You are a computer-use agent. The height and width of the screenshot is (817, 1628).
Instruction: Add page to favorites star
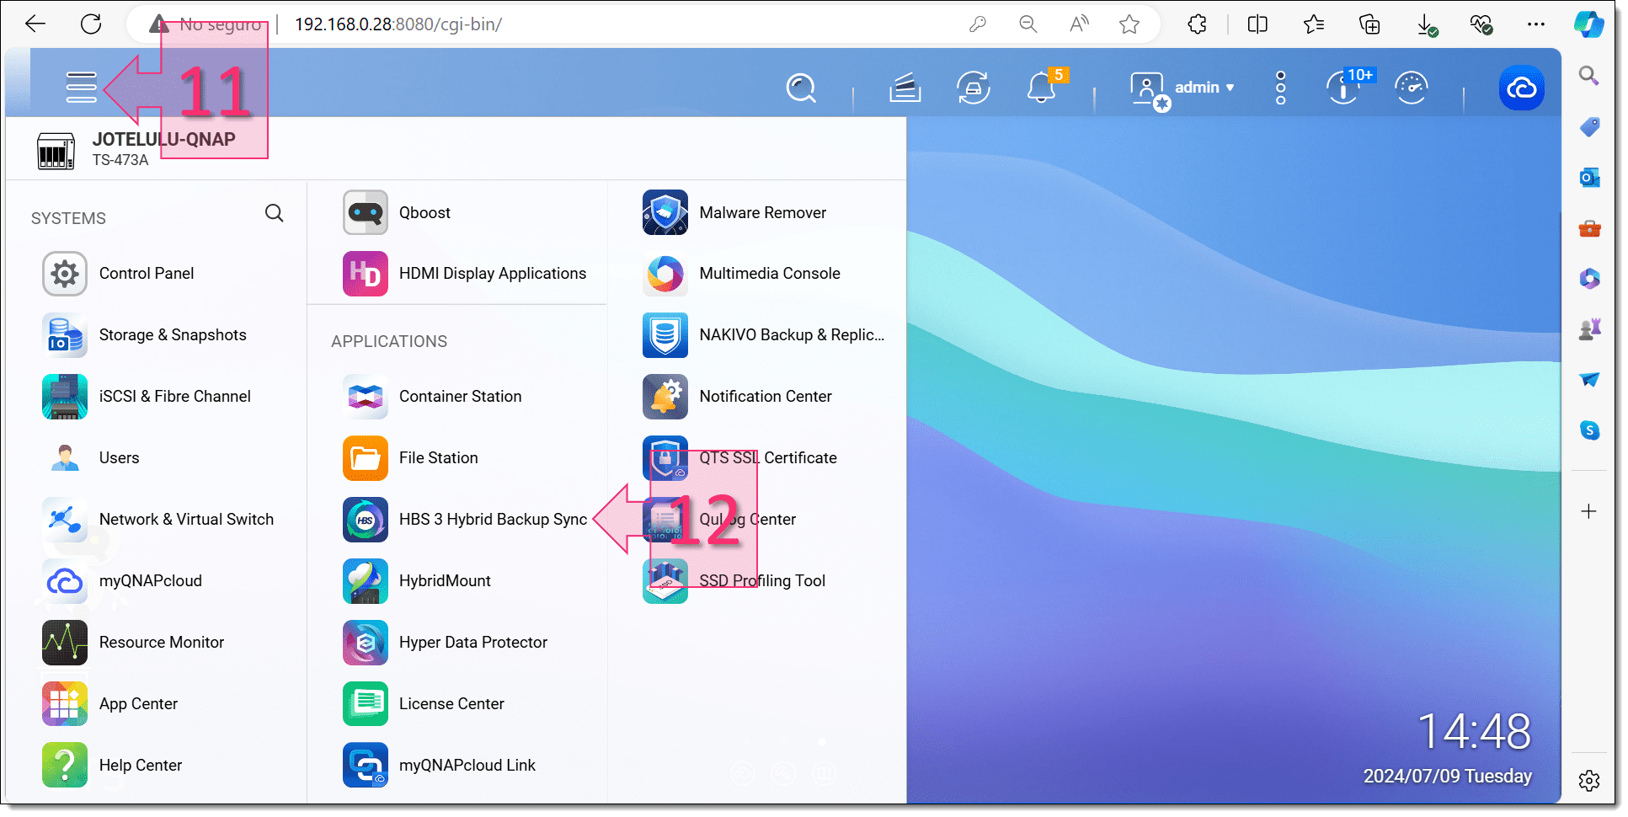[1129, 24]
